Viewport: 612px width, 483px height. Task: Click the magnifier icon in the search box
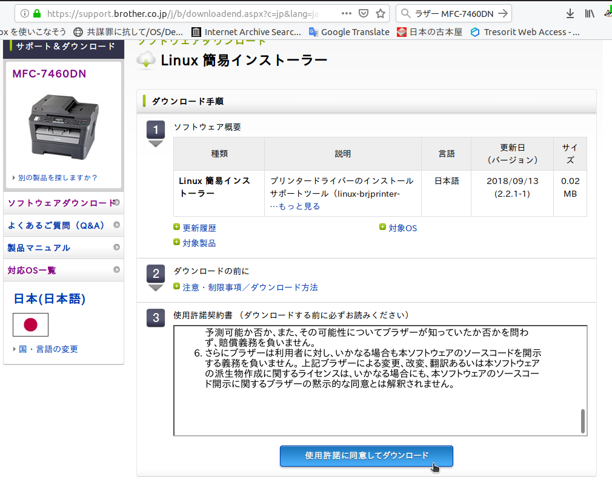(406, 14)
